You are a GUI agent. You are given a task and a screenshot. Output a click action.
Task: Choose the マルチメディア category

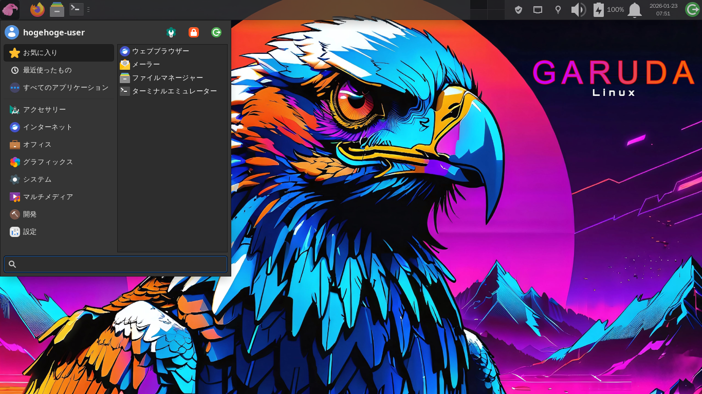point(59,197)
